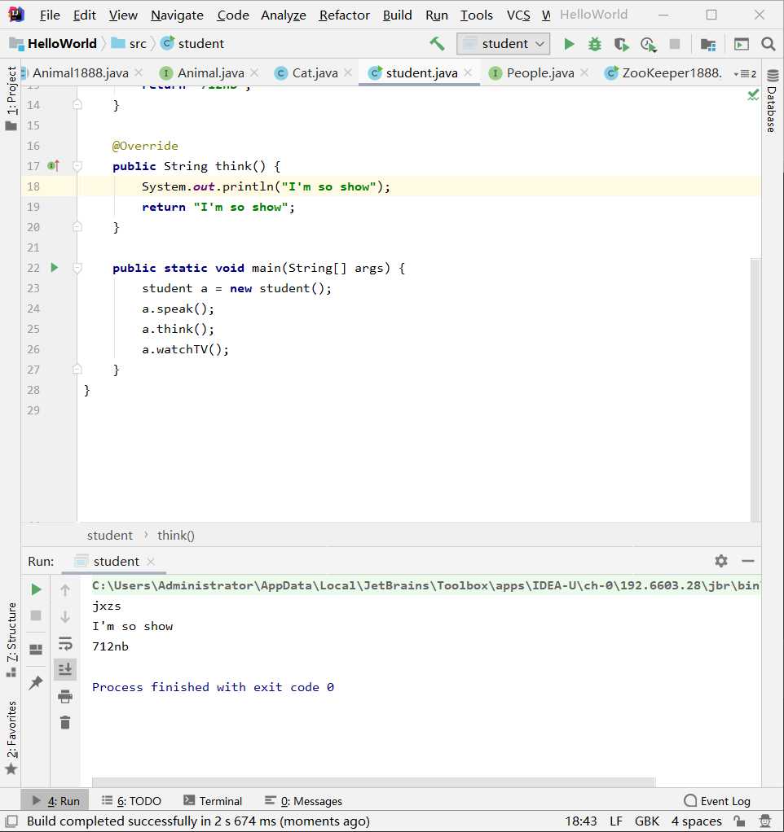Click the run gutter arrow beside main
Screen dimensions: 784x832
point(54,267)
